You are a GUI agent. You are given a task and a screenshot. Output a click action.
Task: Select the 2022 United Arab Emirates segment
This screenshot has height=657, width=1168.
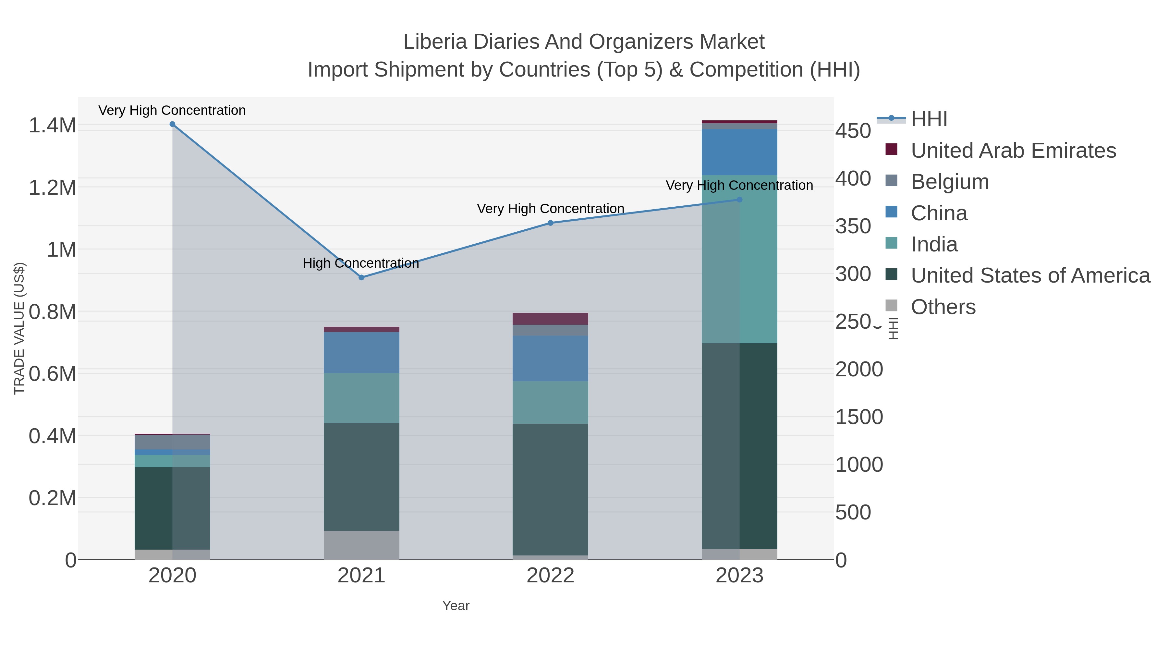tap(551, 319)
